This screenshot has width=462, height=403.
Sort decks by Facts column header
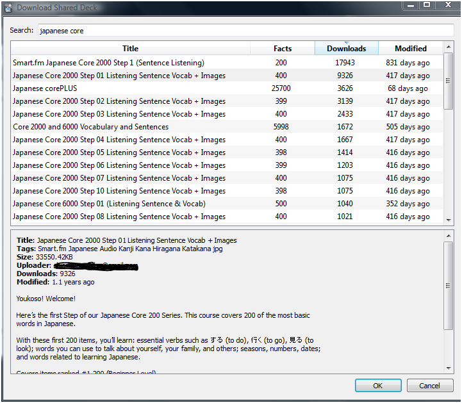pyautogui.click(x=282, y=49)
